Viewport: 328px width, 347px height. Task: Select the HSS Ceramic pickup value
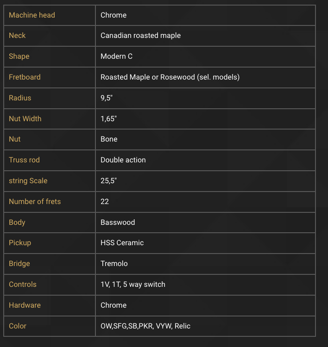point(122,242)
